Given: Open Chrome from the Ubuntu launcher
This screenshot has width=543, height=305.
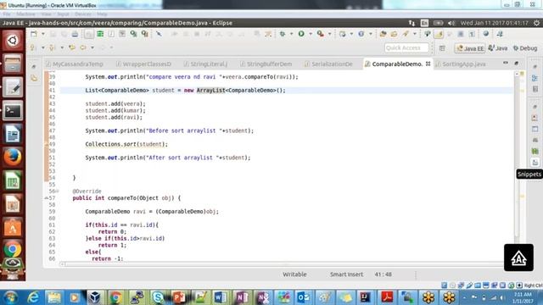Looking at the screenshot, I should 13,249.
